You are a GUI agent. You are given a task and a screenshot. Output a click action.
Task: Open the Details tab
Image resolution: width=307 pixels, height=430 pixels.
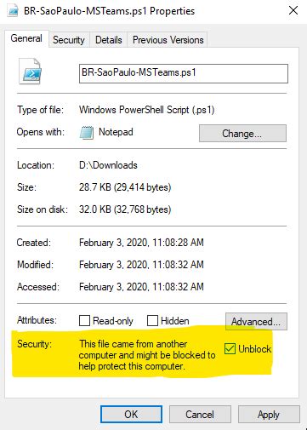(109, 40)
